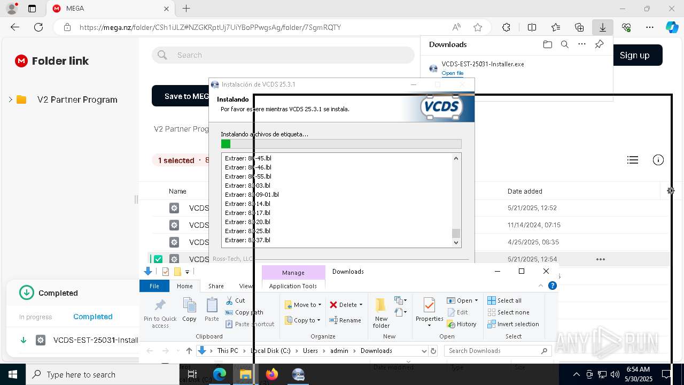Pin the Downloads panel

599,44
